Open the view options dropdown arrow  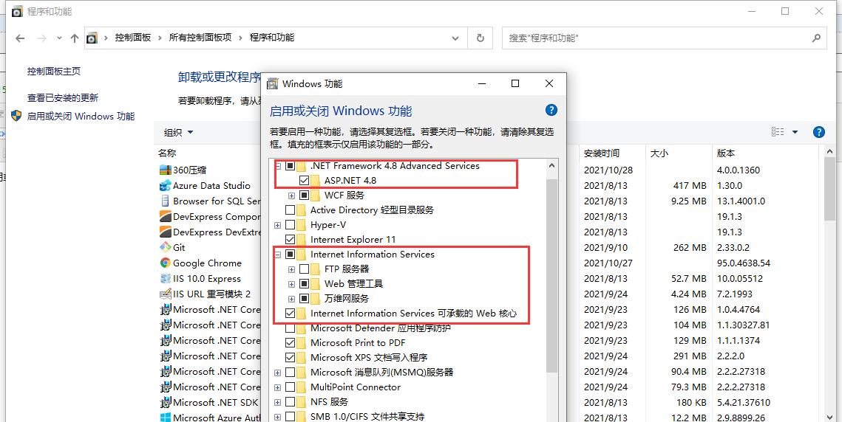pos(795,132)
